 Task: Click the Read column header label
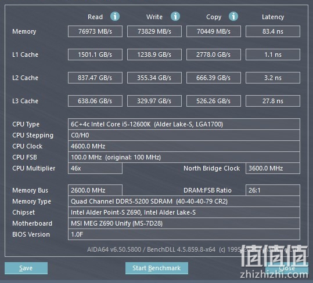(95, 17)
